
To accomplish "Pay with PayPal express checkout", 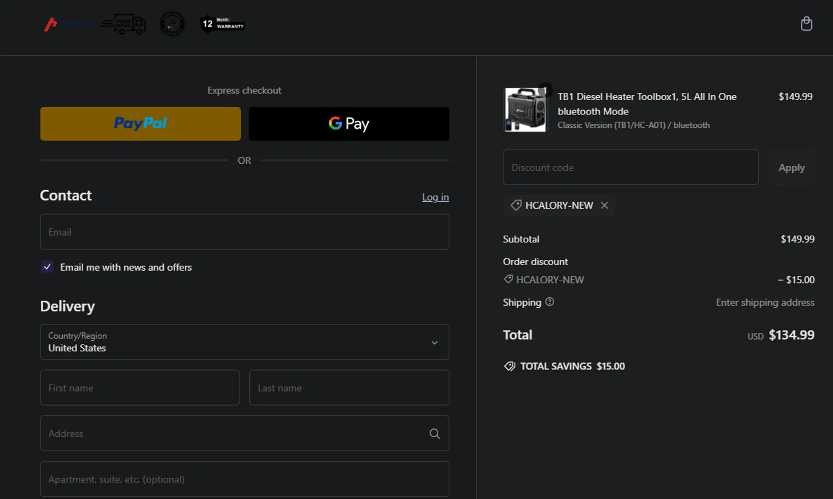I will (140, 124).
